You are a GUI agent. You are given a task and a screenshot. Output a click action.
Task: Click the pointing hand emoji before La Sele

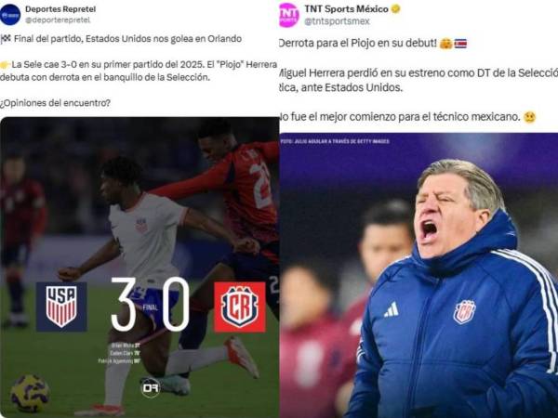(6, 65)
